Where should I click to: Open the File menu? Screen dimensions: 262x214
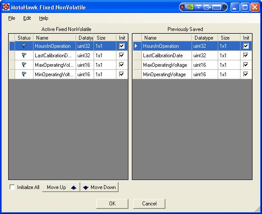12,18
